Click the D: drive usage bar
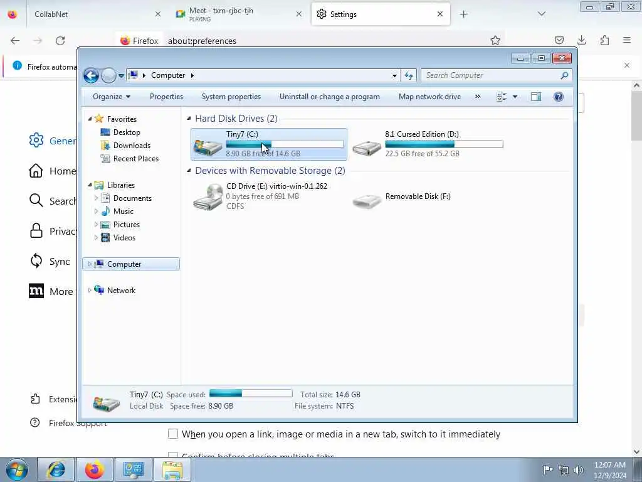Screen dimensions: 642x482 coord(444,144)
